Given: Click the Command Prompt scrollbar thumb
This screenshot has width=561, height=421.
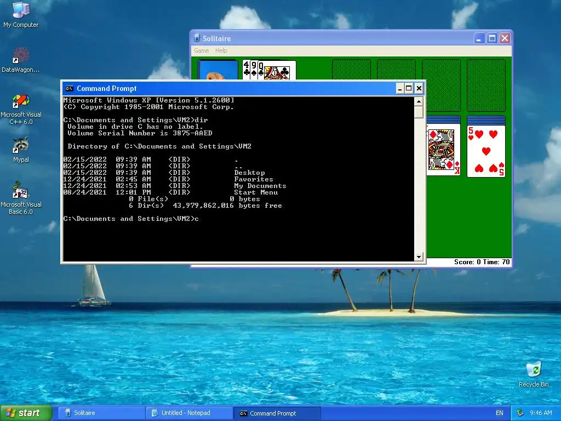Looking at the screenshot, I should click(x=419, y=112).
